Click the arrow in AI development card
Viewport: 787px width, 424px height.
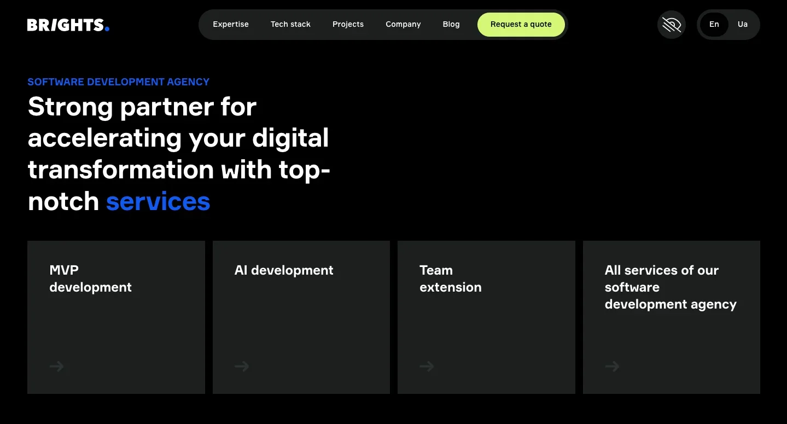[x=242, y=366]
